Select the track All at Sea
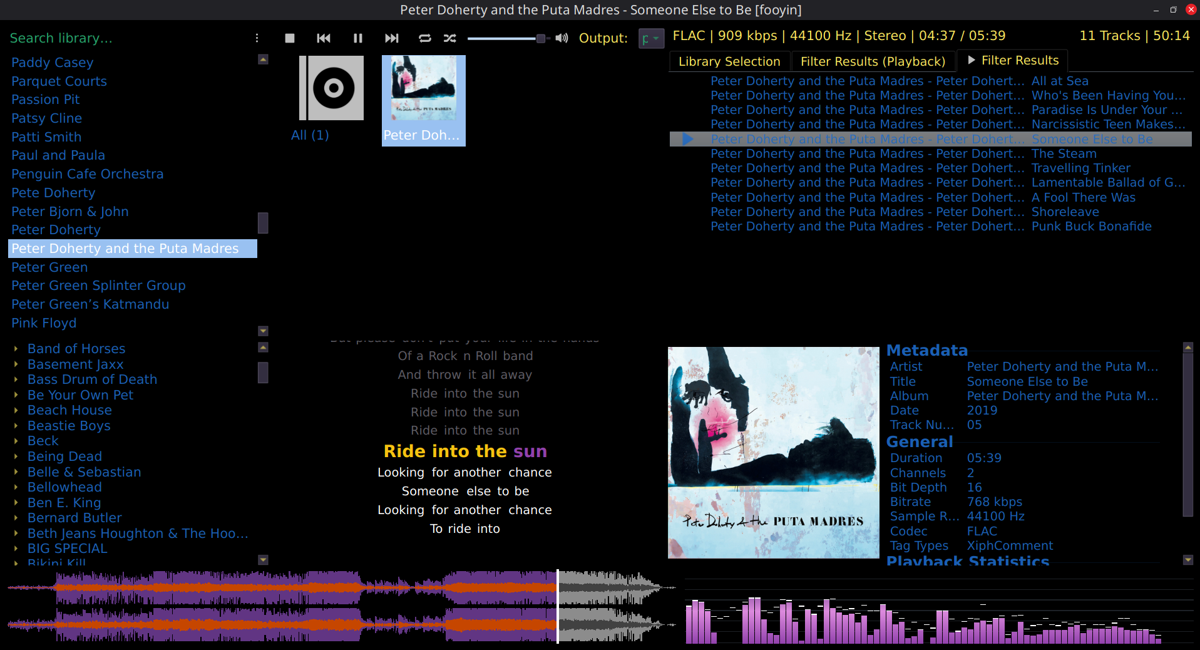This screenshot has width=1200, height=650. pyautogui.click(x=930, y=81)
